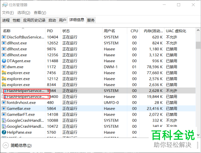Open the 选项(O) menu
This screenshot has width=201, height=153.
tap(24, 13)
